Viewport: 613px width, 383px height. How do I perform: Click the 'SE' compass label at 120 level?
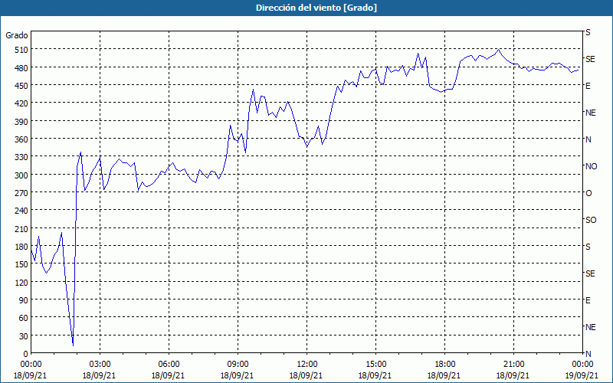pyautogui.click(x=590, y=273)
